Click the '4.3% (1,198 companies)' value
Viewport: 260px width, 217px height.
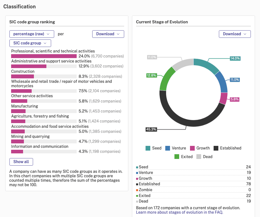[99, 151]
